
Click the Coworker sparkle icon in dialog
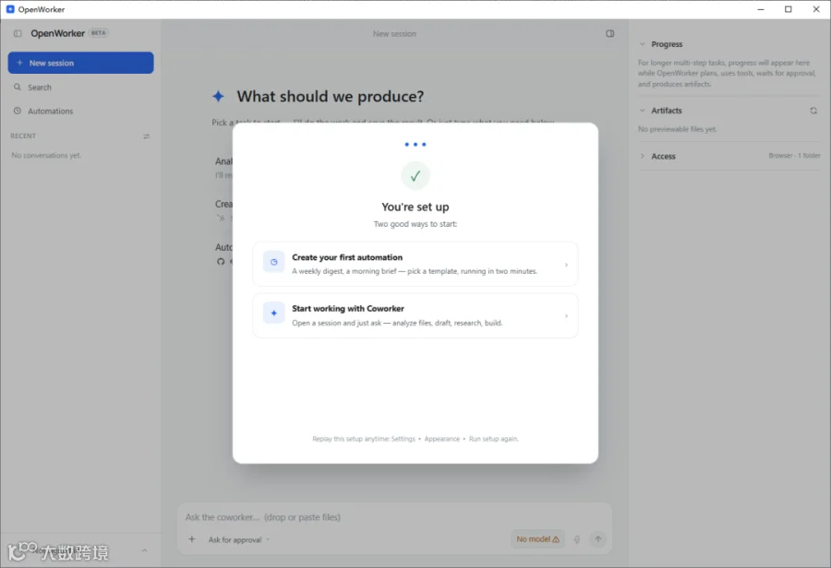[274, 313]
